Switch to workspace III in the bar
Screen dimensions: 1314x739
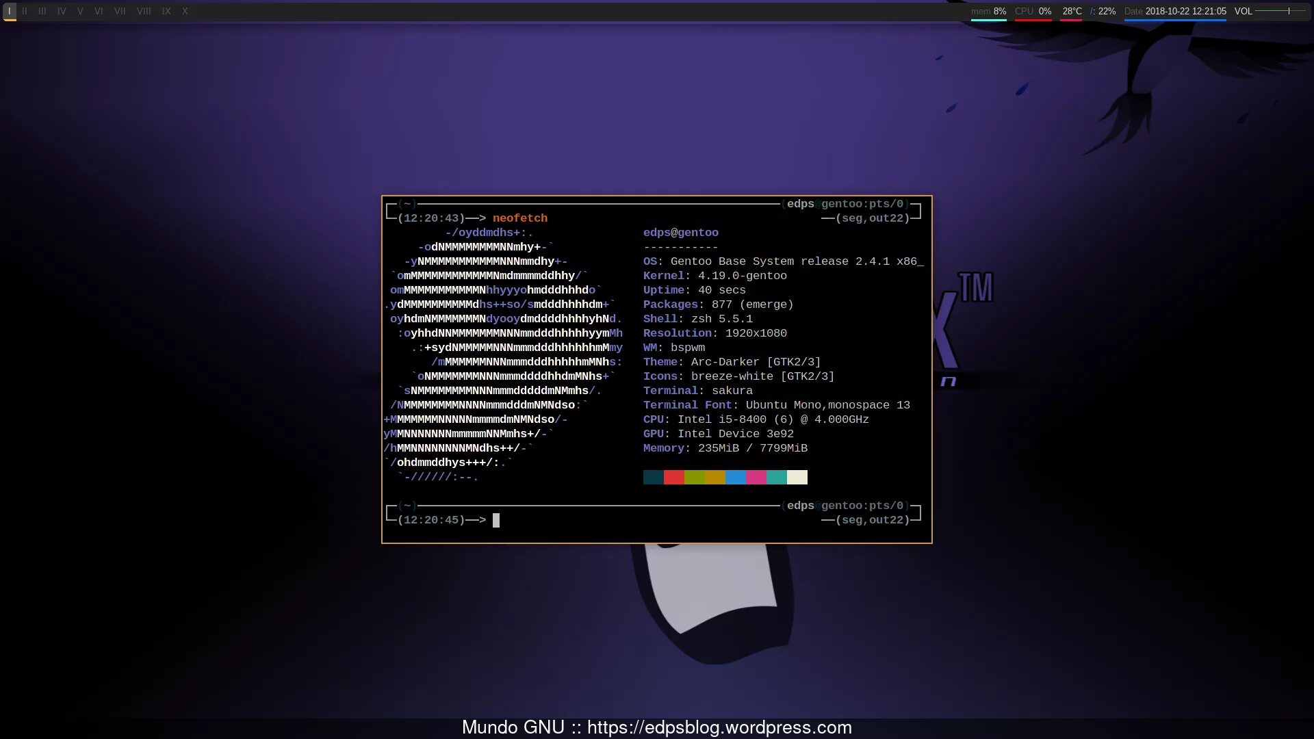tap(42, 12)
